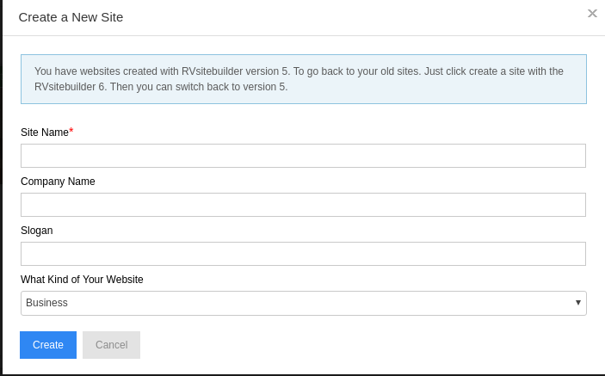The width and height of the screenshot is (605, 376).
Task: Click the Site Name label
Action: (44, 132)
